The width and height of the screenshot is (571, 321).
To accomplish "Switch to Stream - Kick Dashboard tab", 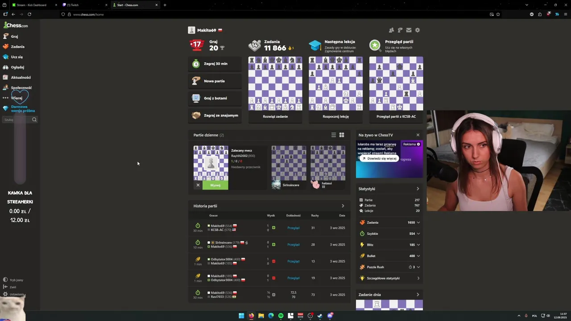I will click(34, 5).
